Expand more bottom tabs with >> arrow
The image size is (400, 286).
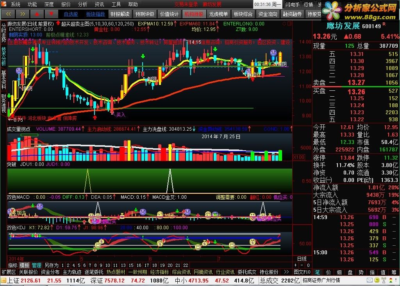click(x=286, y=272)
